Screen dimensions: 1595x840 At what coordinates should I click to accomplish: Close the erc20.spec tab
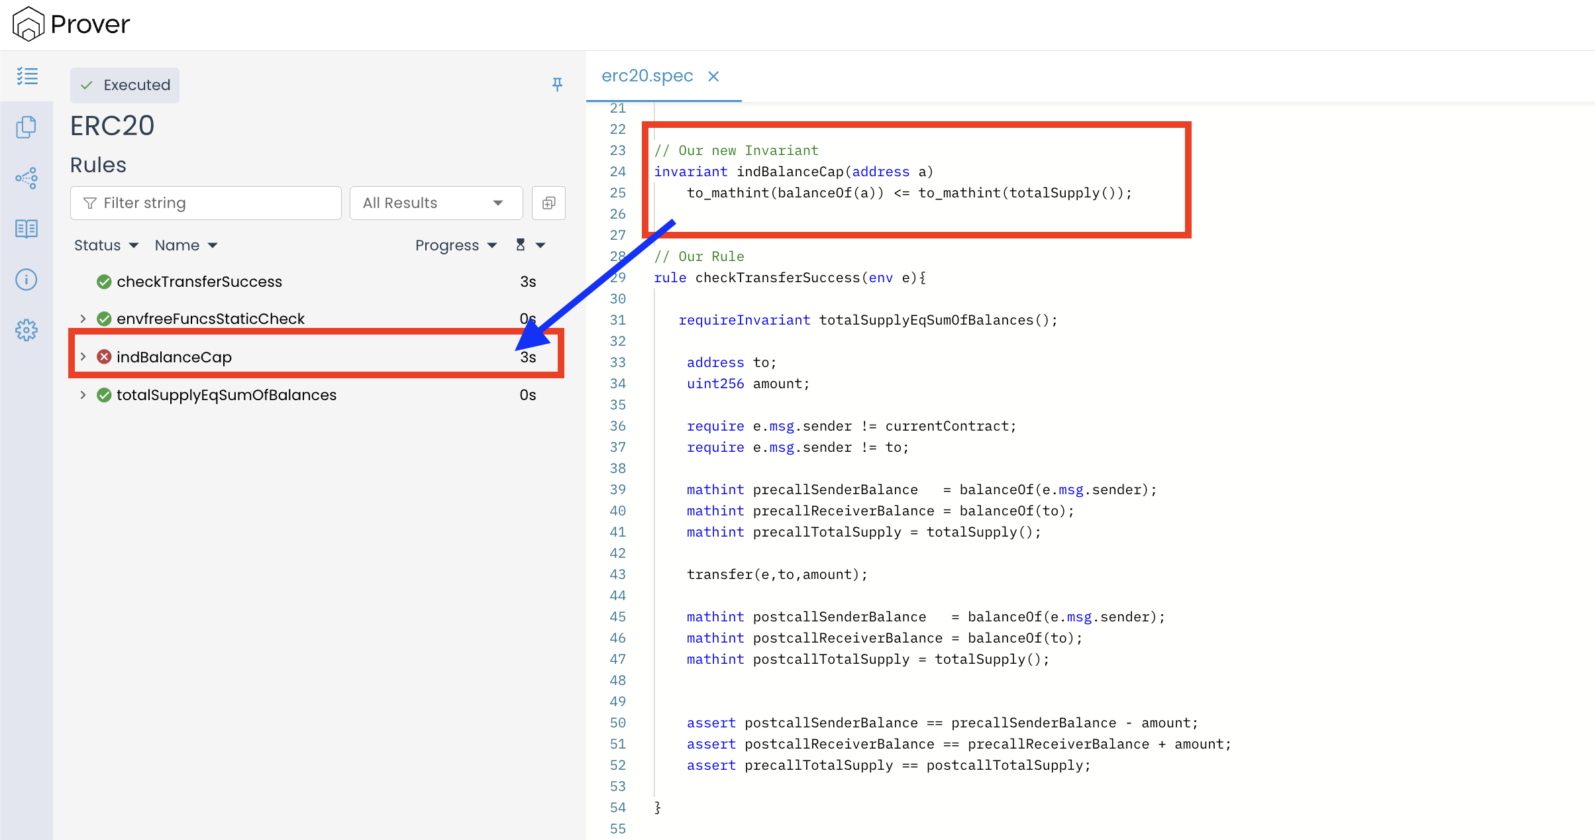(x=713, y=76)
